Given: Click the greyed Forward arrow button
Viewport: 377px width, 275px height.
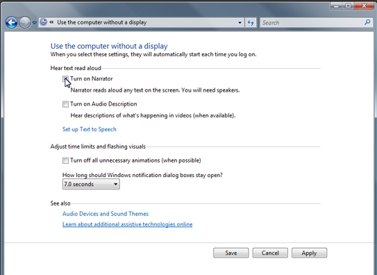Looking at the screenshot, I should coord(25,23).
